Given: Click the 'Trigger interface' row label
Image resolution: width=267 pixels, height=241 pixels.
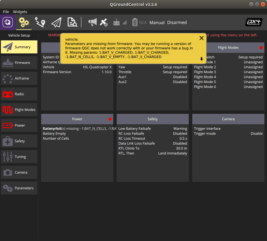Looking at the screenshot, I should click(x=207, y=129).
